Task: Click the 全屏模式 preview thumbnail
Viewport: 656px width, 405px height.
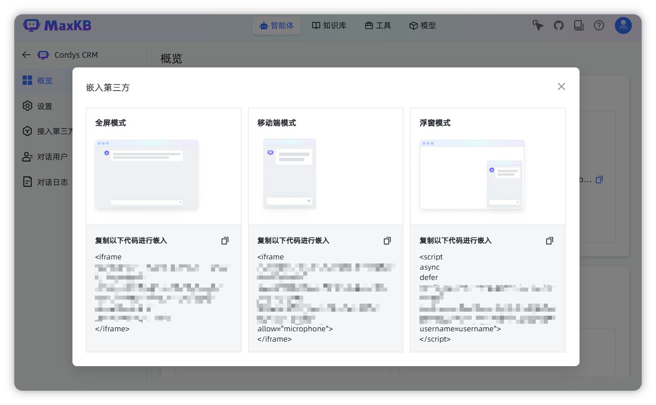Action: click(147, 174)
